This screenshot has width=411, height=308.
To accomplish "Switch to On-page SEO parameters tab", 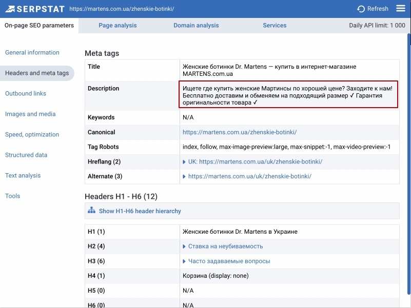I will tap(39, 26).
